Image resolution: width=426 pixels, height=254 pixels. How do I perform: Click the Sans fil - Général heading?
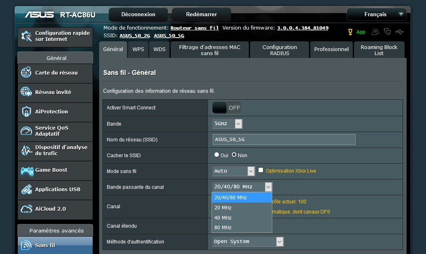point(129,73)
